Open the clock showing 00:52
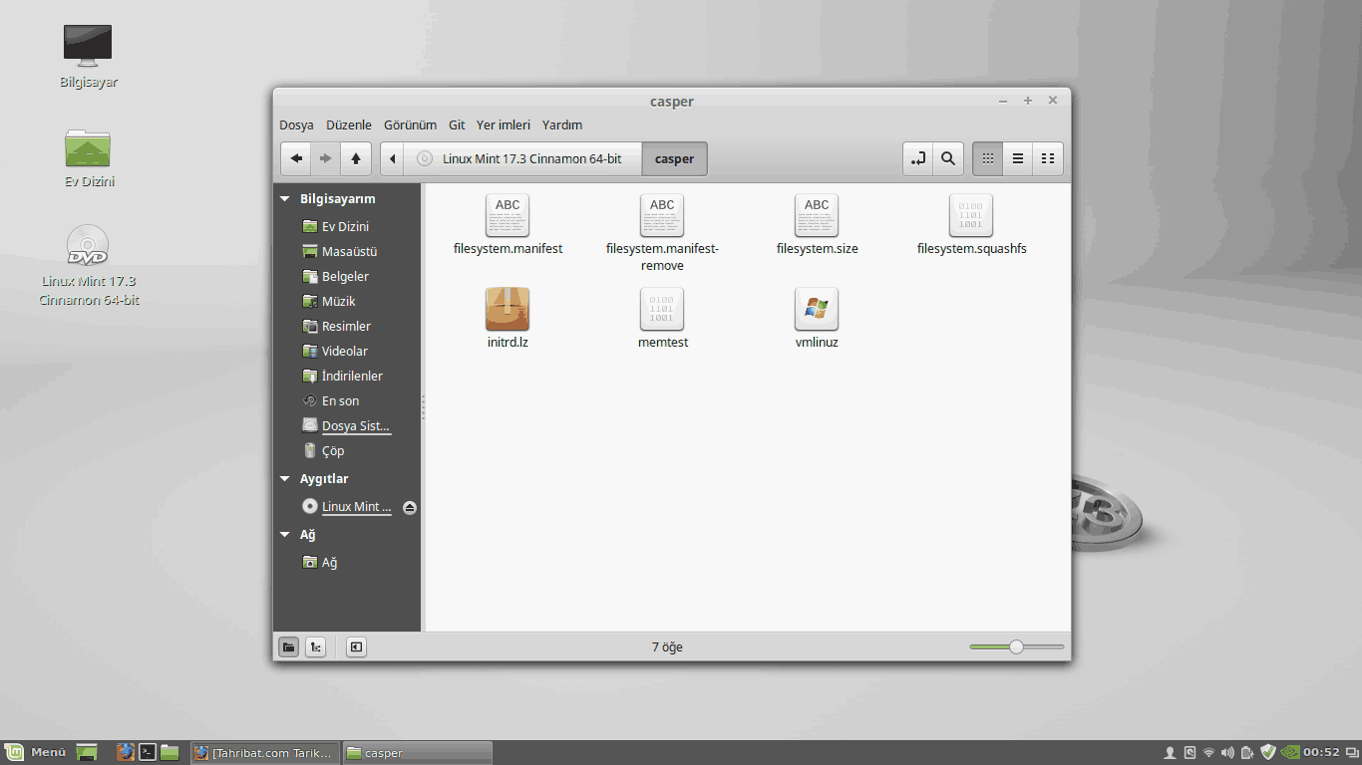 pyautogui.click(x=1321, y=752)
